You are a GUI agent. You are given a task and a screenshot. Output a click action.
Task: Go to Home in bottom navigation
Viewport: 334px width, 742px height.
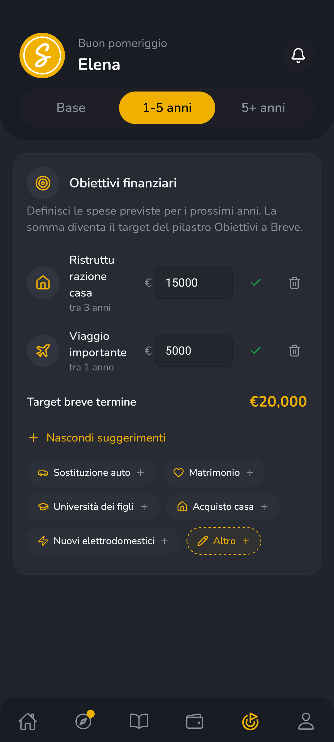(x=28, y=721)
